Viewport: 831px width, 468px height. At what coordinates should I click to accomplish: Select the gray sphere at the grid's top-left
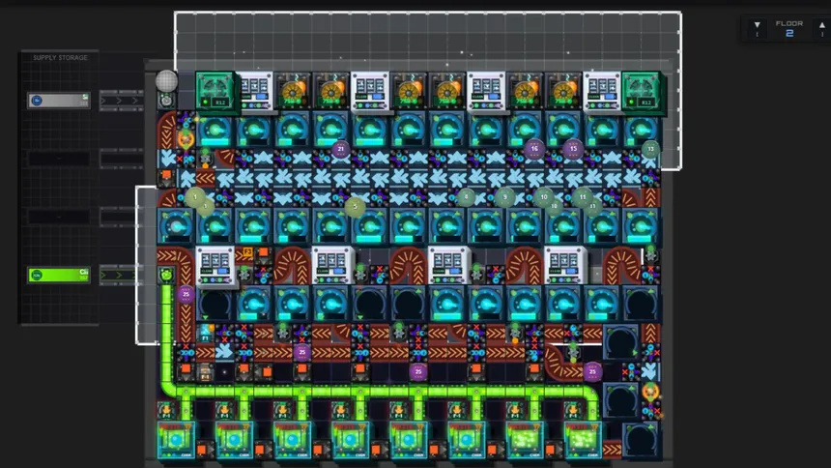(166, 81)
